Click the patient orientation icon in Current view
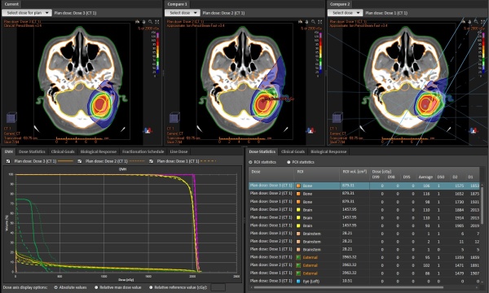This screenshot has width=489, height=293. 148,130
